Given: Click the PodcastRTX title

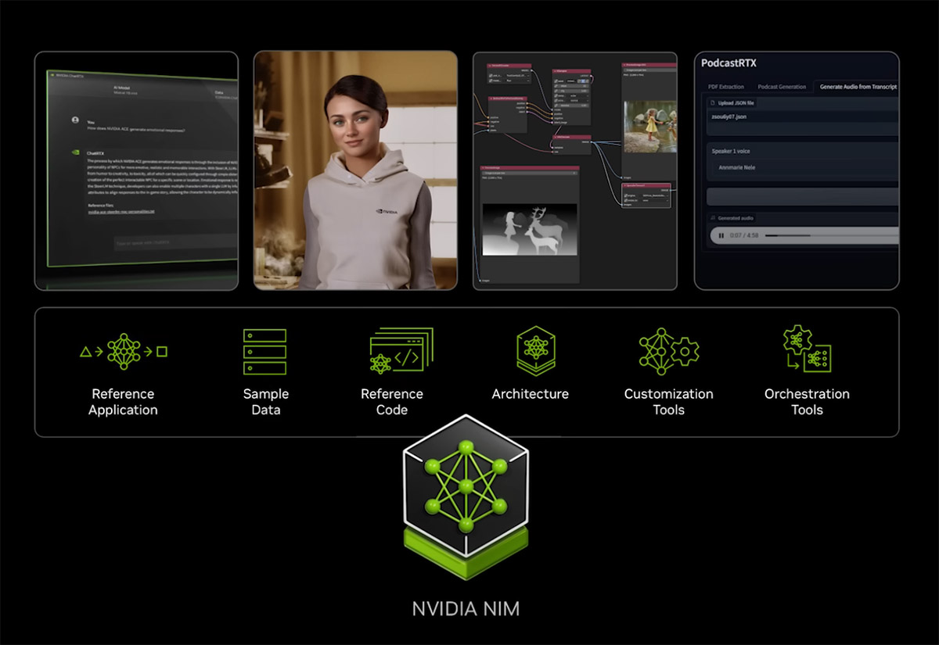Looking at the screenshot, I should click(x=729, y=63).
